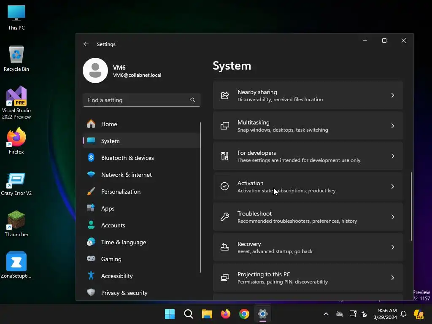Click the Recovery icon
The image size is (432, 324).
tap(225, 247)
